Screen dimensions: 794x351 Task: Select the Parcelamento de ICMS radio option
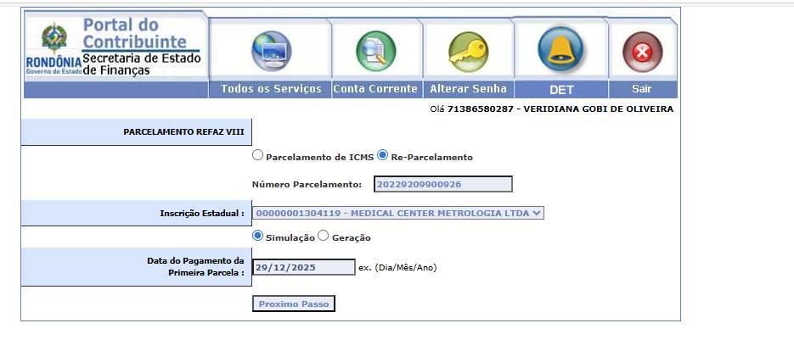pos(258,156)
